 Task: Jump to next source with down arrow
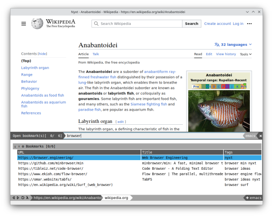[x=15, y=147]
